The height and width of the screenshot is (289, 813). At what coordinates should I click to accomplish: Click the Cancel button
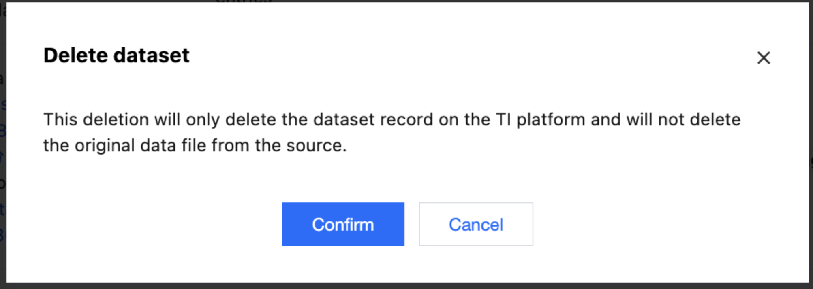(x=476, y=224)
